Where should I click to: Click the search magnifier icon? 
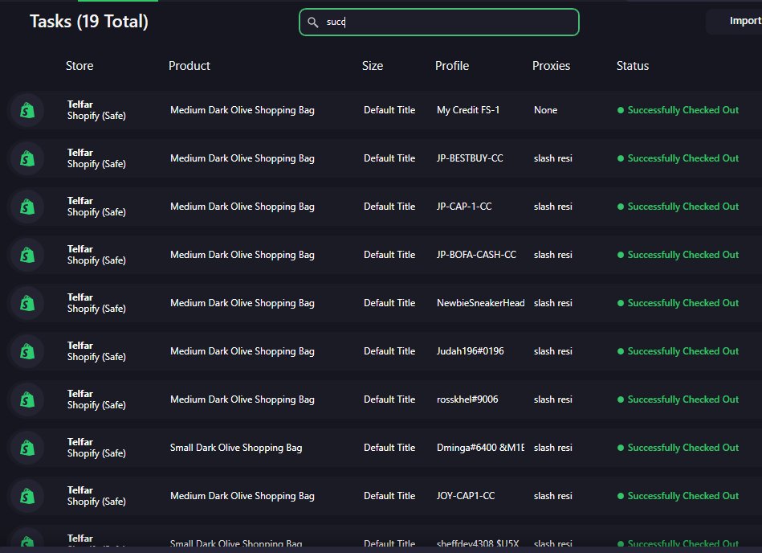[313, 23]
